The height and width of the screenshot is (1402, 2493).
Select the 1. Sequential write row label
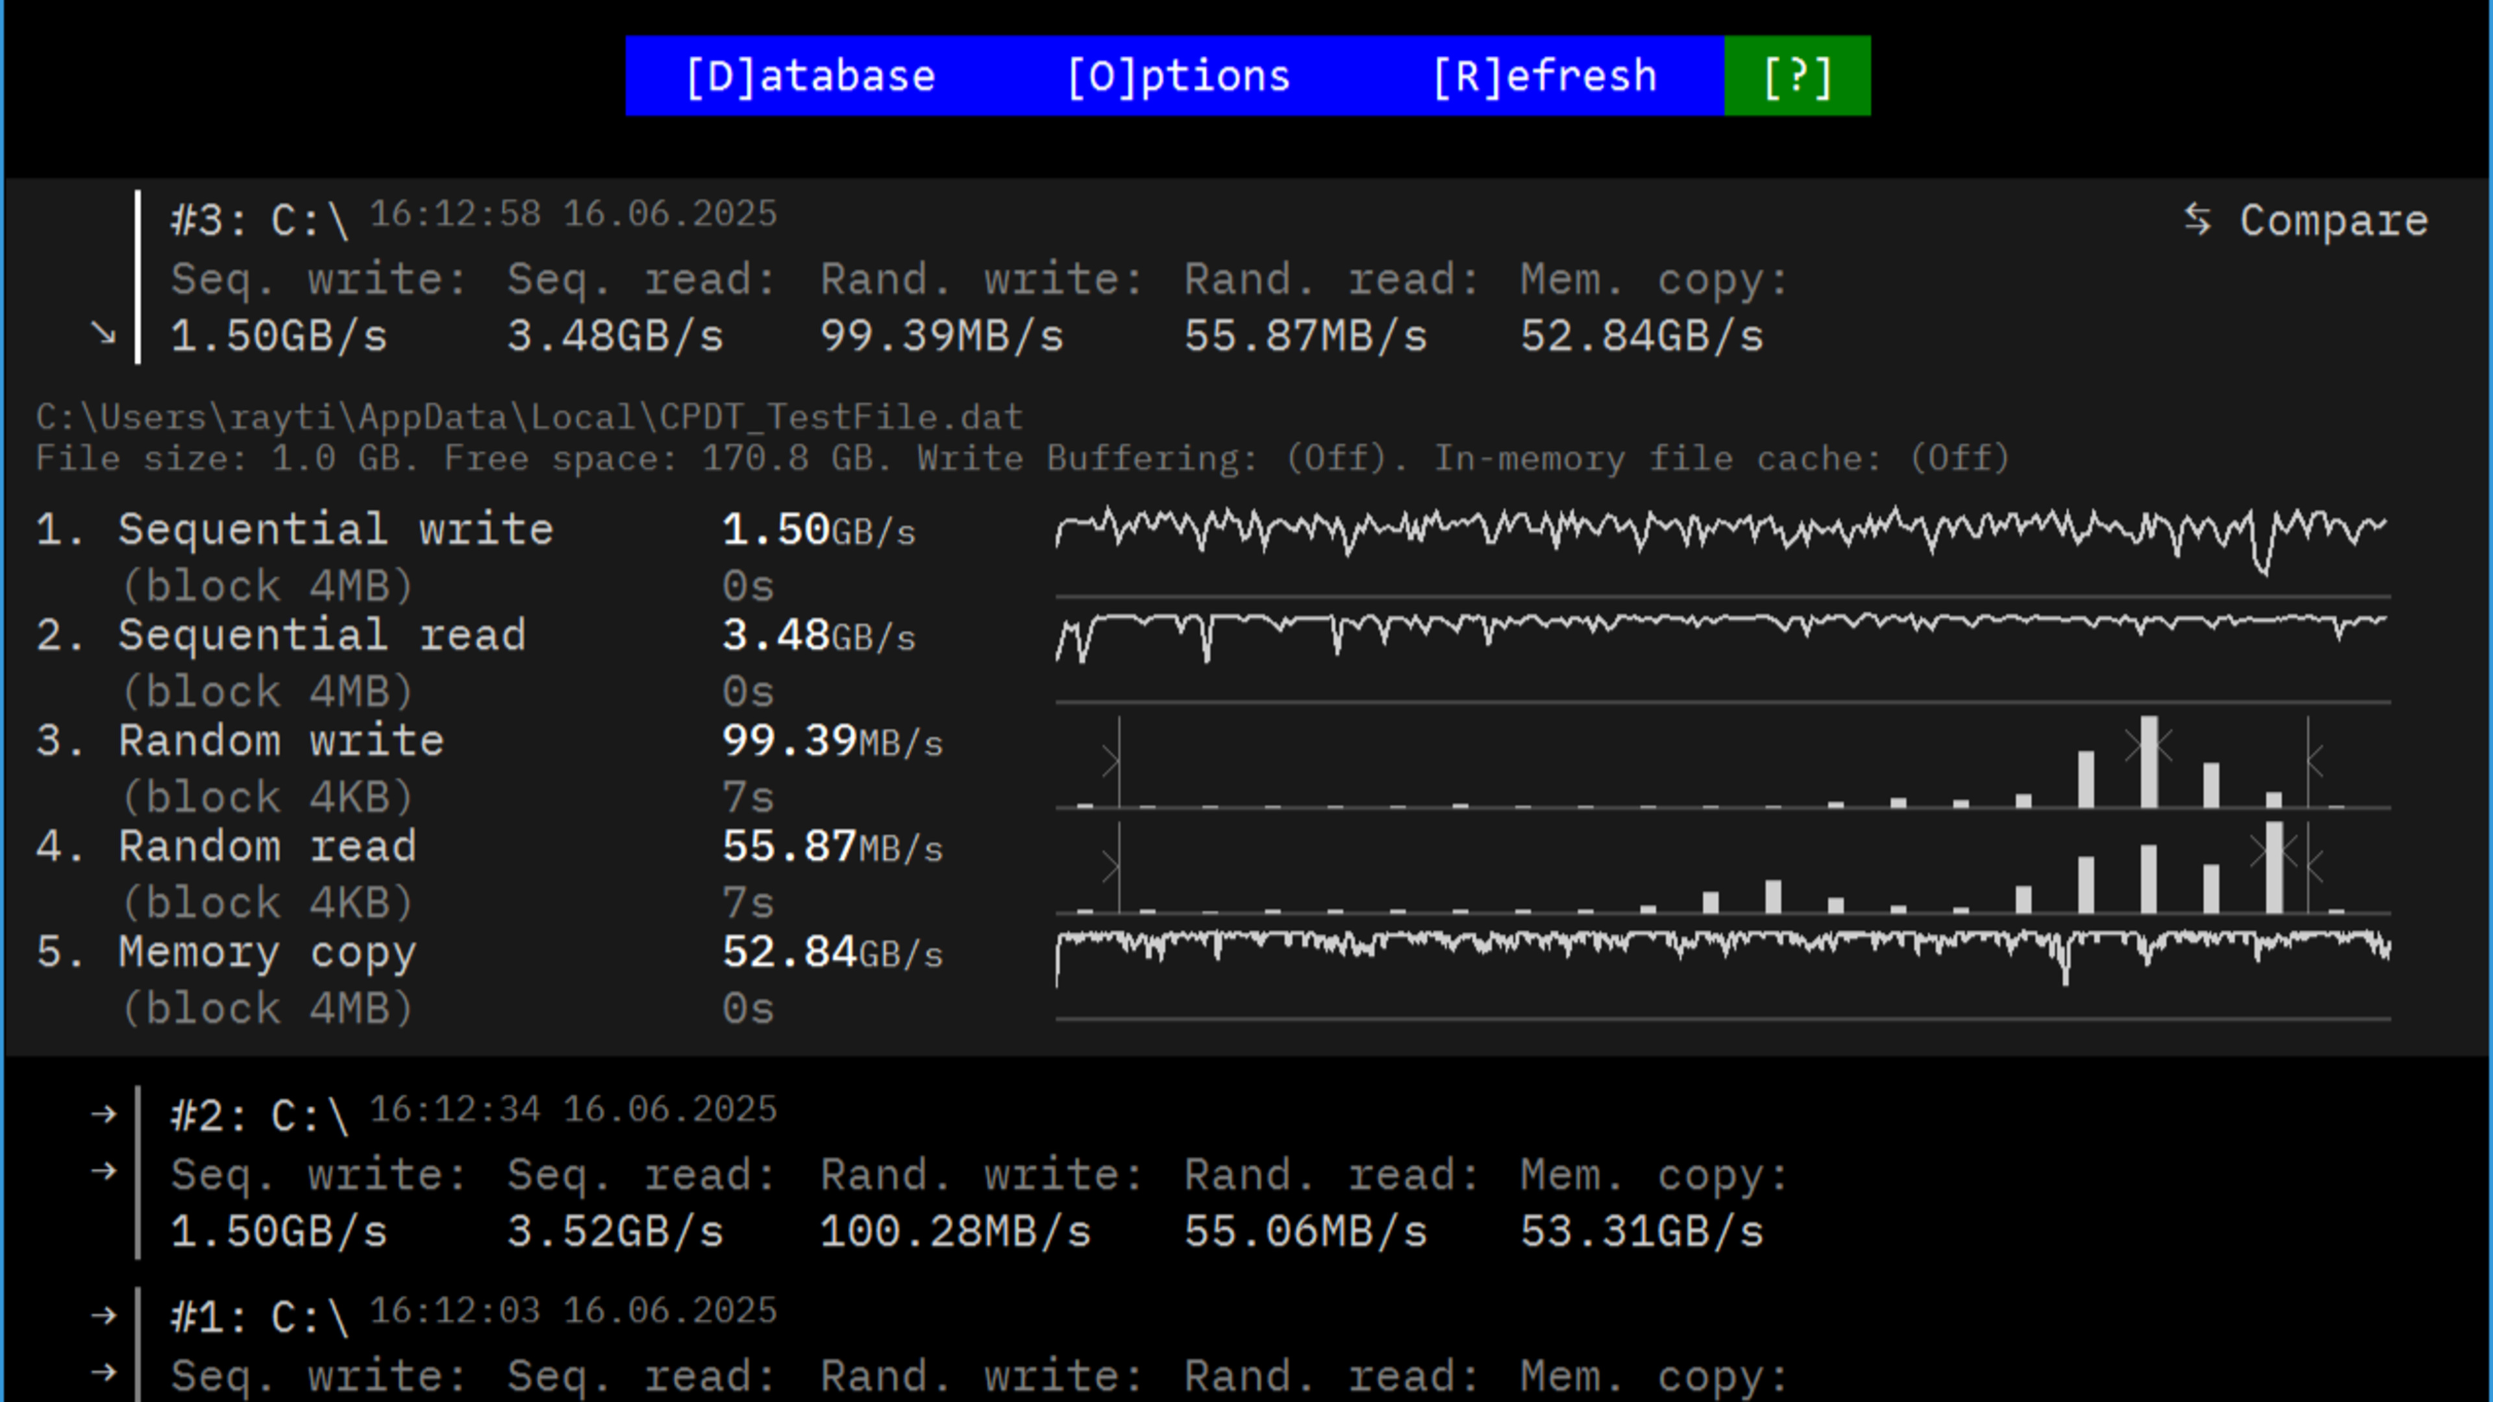pyautogui.click(x=295, y=530)
